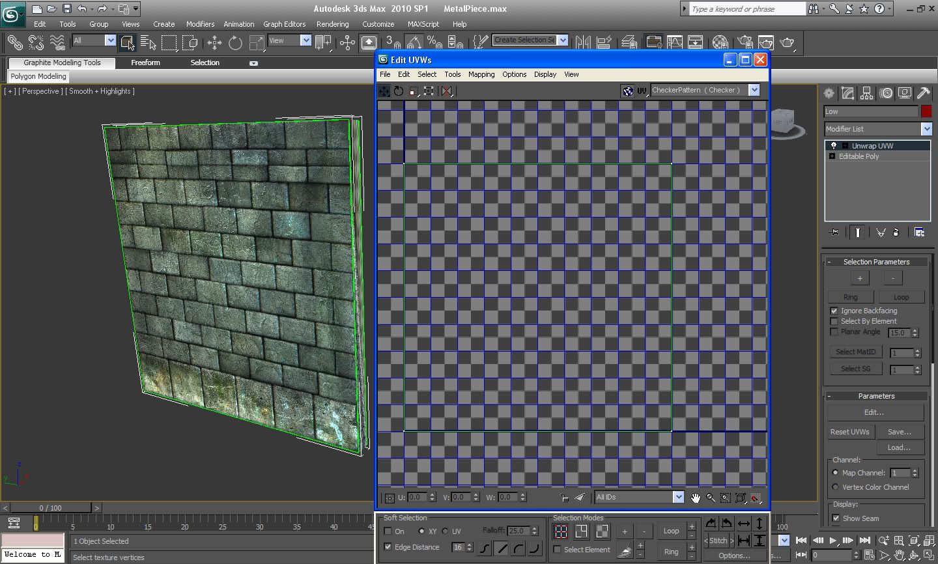This screenshot has height=564, width=938.
Task: Open the MAXScript menu
Action: pos(423,24)
